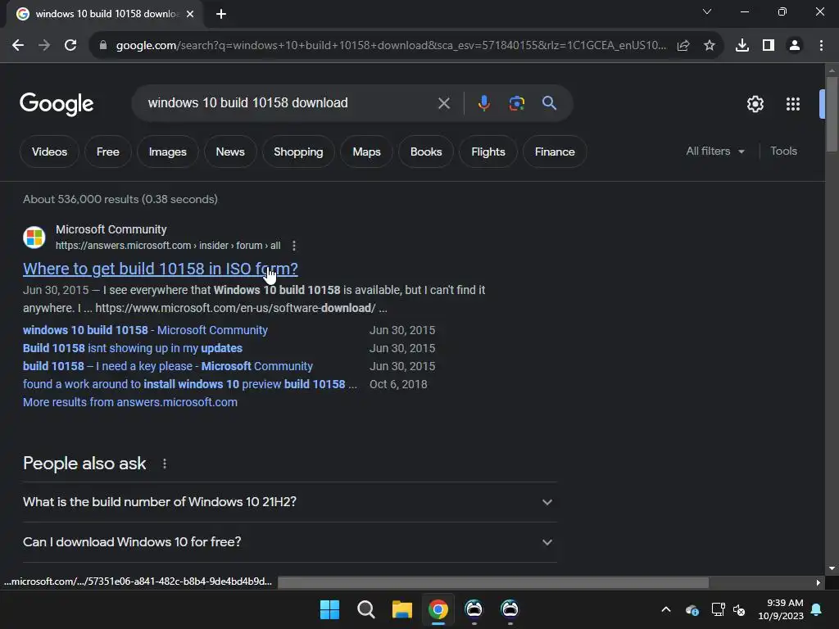Open Chrome side panel
The image size is (839, 629).
coord(769,46)
